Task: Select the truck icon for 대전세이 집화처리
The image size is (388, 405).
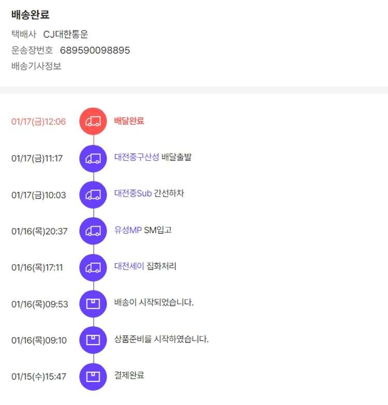Action: [x=93, y=267]
